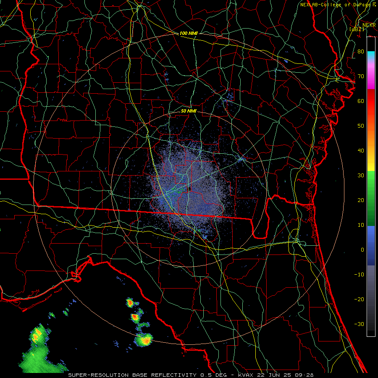Click the -10 value on the dBZ scale
Screen dimensions: 378x378
click(x=359, y=275)
